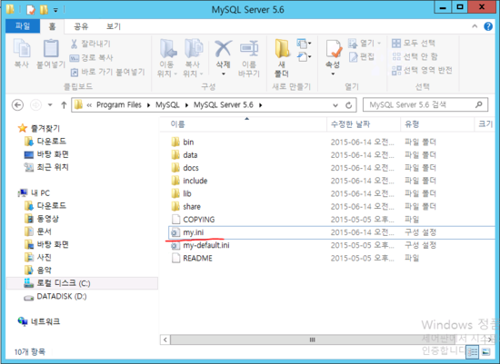
Task: Open 복사 위치 (copy to) menu
Action: pyautogui.click(x=193, y=58)
